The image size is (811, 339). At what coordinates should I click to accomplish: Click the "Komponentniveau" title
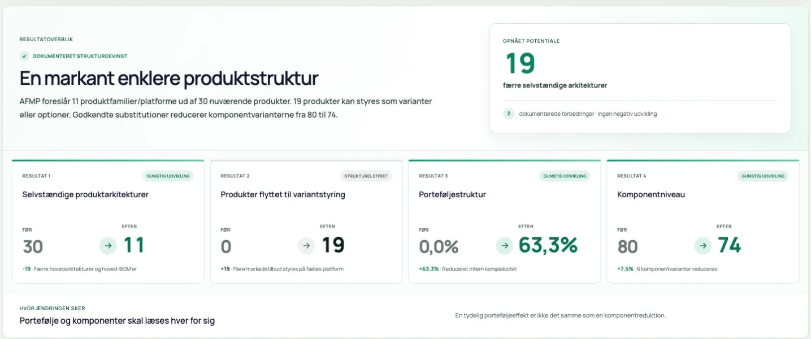click(x=650, y=194)
